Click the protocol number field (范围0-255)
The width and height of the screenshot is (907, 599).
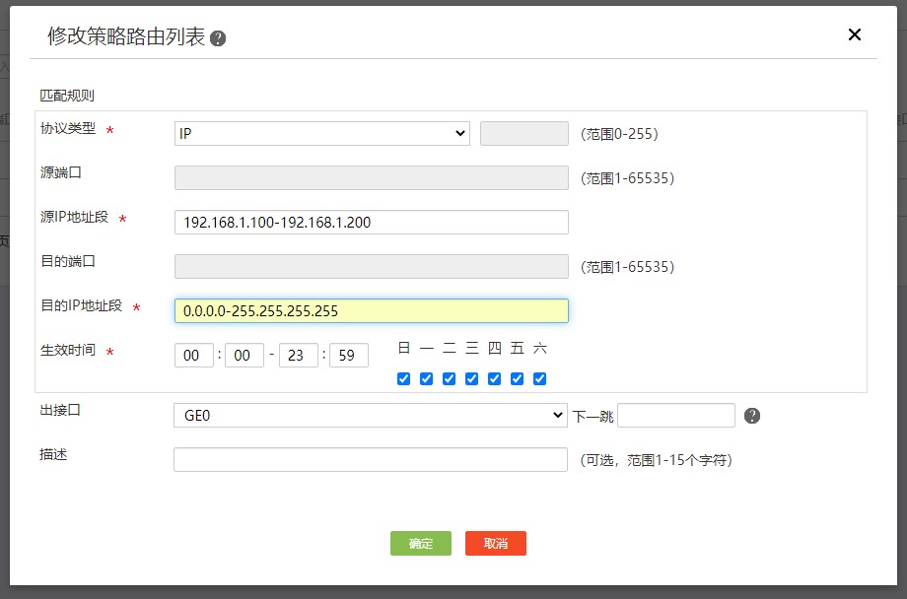pyautogui.click(x=524, y=134)
